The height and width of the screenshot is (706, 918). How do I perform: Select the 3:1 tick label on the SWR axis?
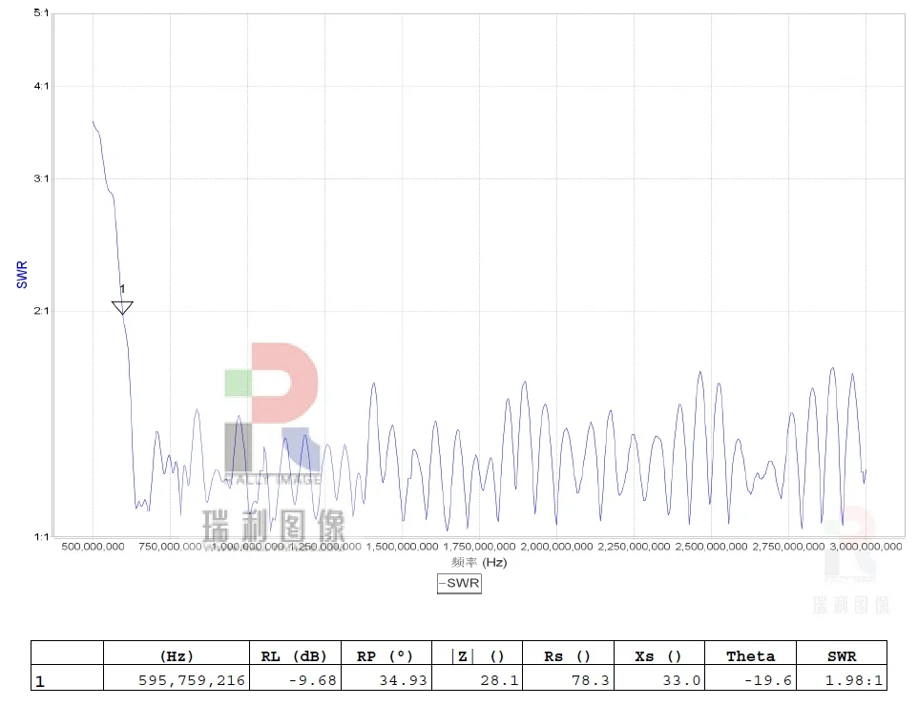pyautogui.click(x=41, y=178)
